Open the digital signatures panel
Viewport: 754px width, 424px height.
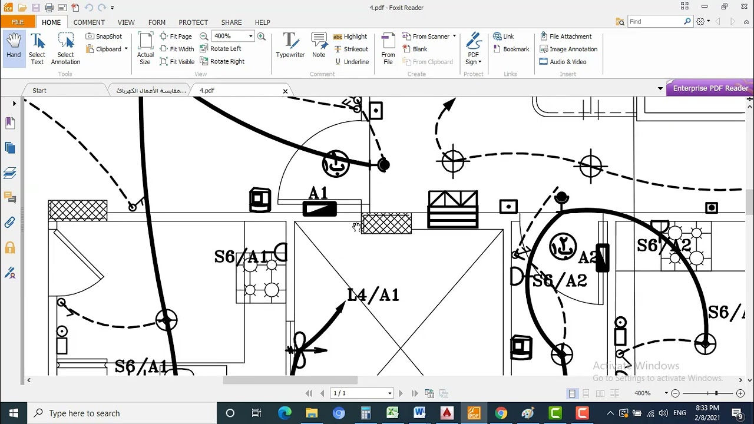tap(9, 273)
